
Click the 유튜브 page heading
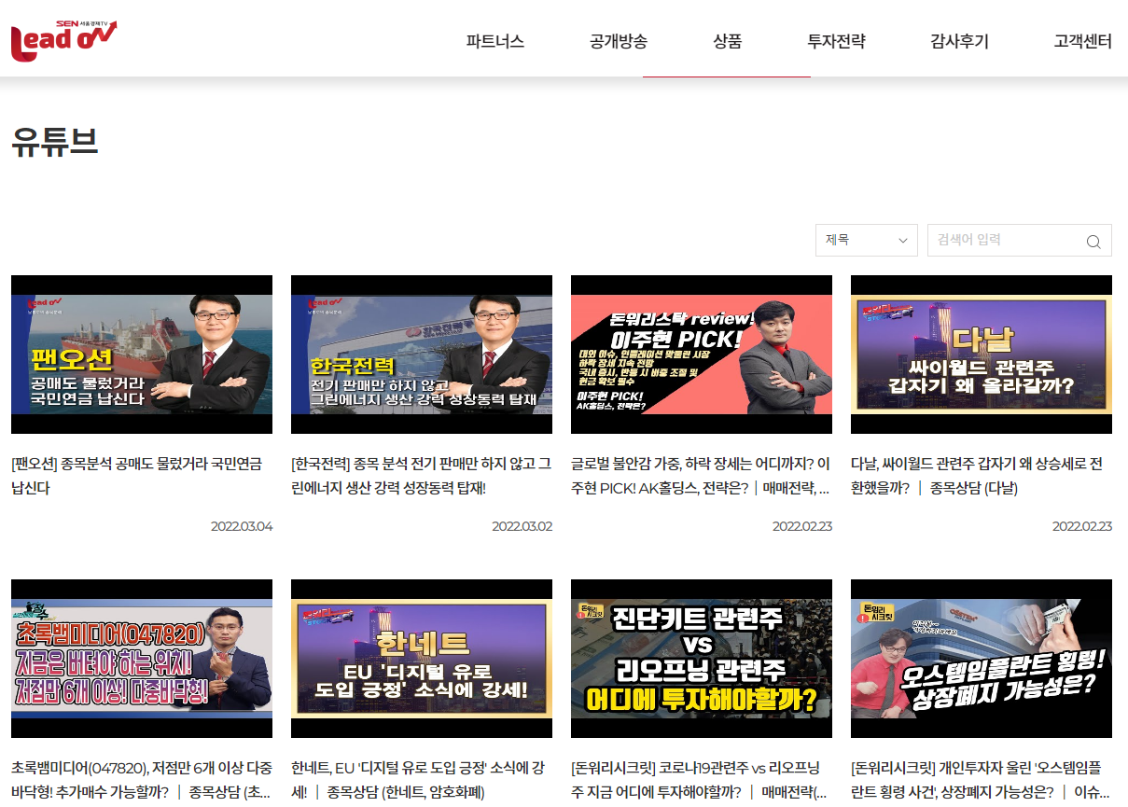point(55,142)
